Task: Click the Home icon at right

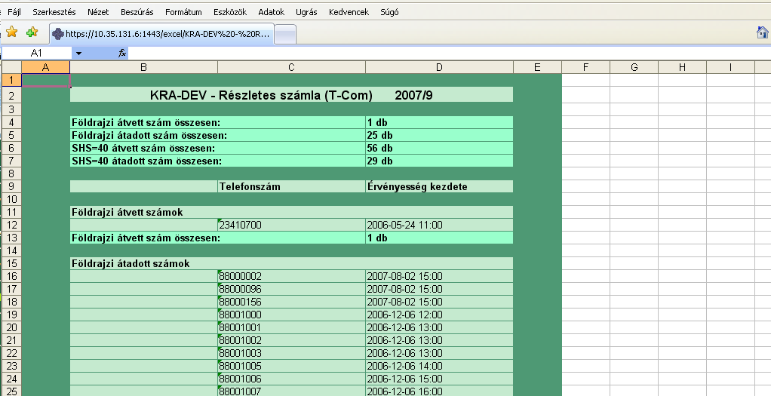Action: tap(763, 32)
